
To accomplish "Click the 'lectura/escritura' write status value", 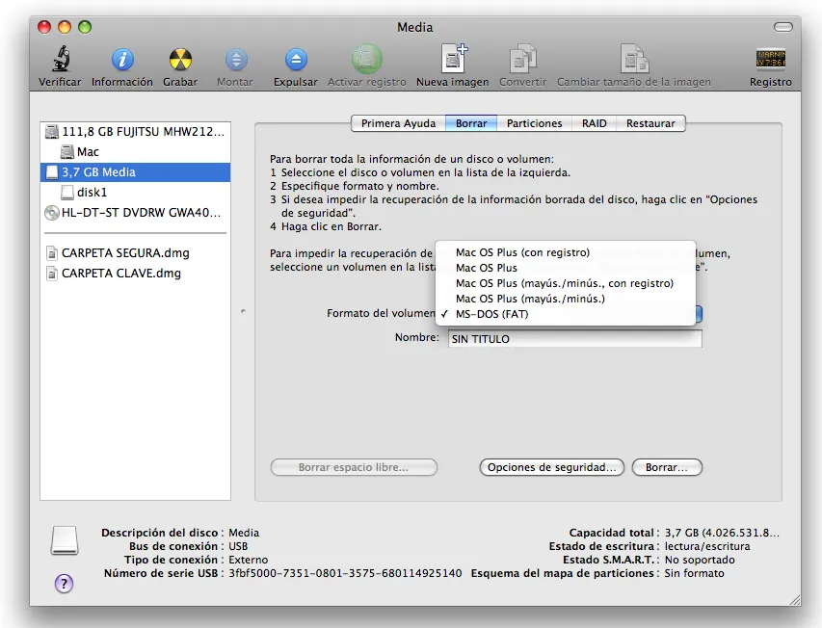I will coord(707,546).
